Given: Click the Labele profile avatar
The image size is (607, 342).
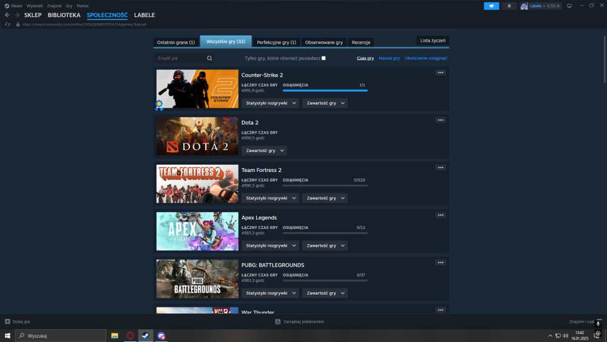Looking at the screenshot, I should (x=524, y=6).
